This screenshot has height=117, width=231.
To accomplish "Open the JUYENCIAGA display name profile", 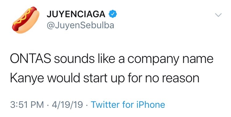I will point(76,14).
